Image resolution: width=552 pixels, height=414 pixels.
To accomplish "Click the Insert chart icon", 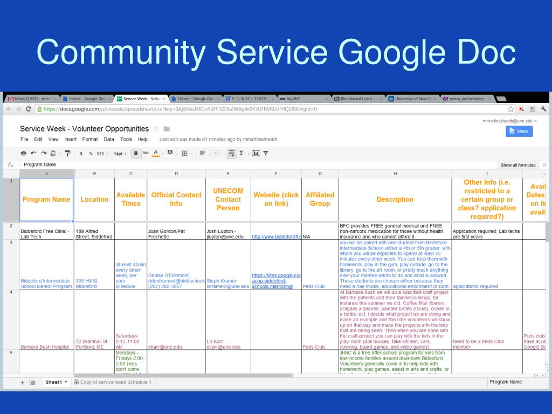I will [x=256, y=153].
